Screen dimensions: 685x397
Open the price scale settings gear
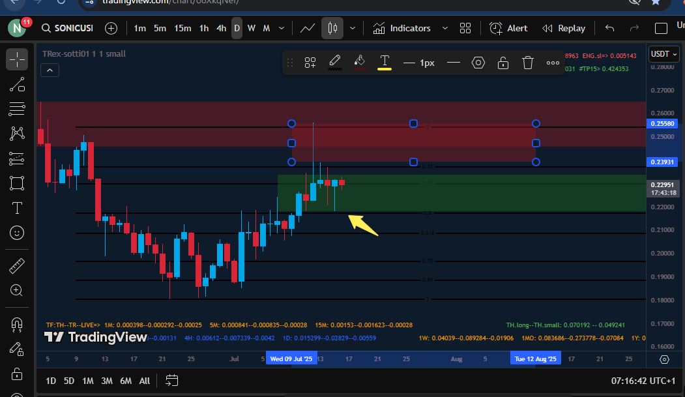[x=664, y=359]
